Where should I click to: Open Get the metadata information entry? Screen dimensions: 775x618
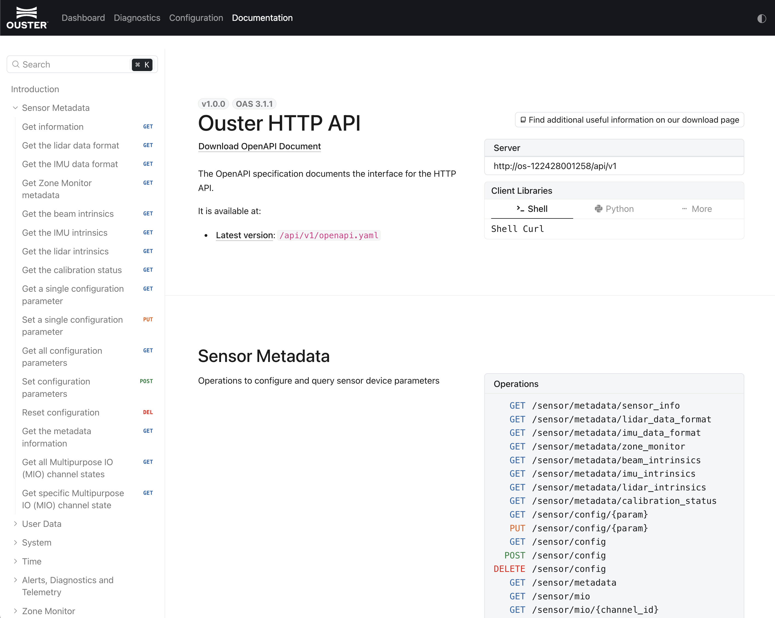pos(87,437)
